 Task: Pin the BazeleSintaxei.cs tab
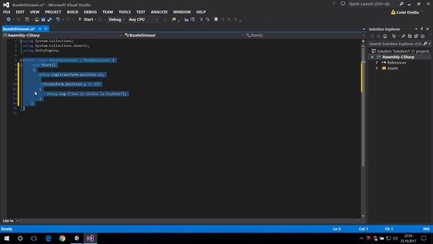pos(40,28)
